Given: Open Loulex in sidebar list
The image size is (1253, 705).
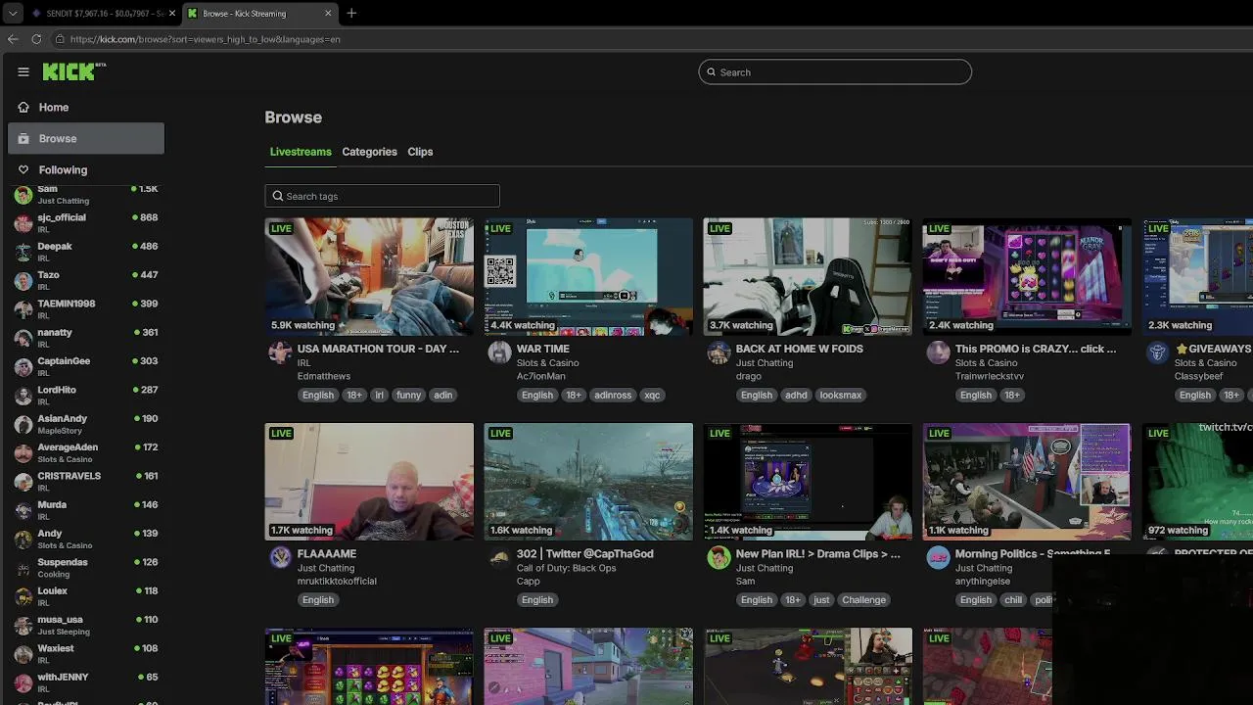Looking at the screenshot, I should (x=86, y=596).
